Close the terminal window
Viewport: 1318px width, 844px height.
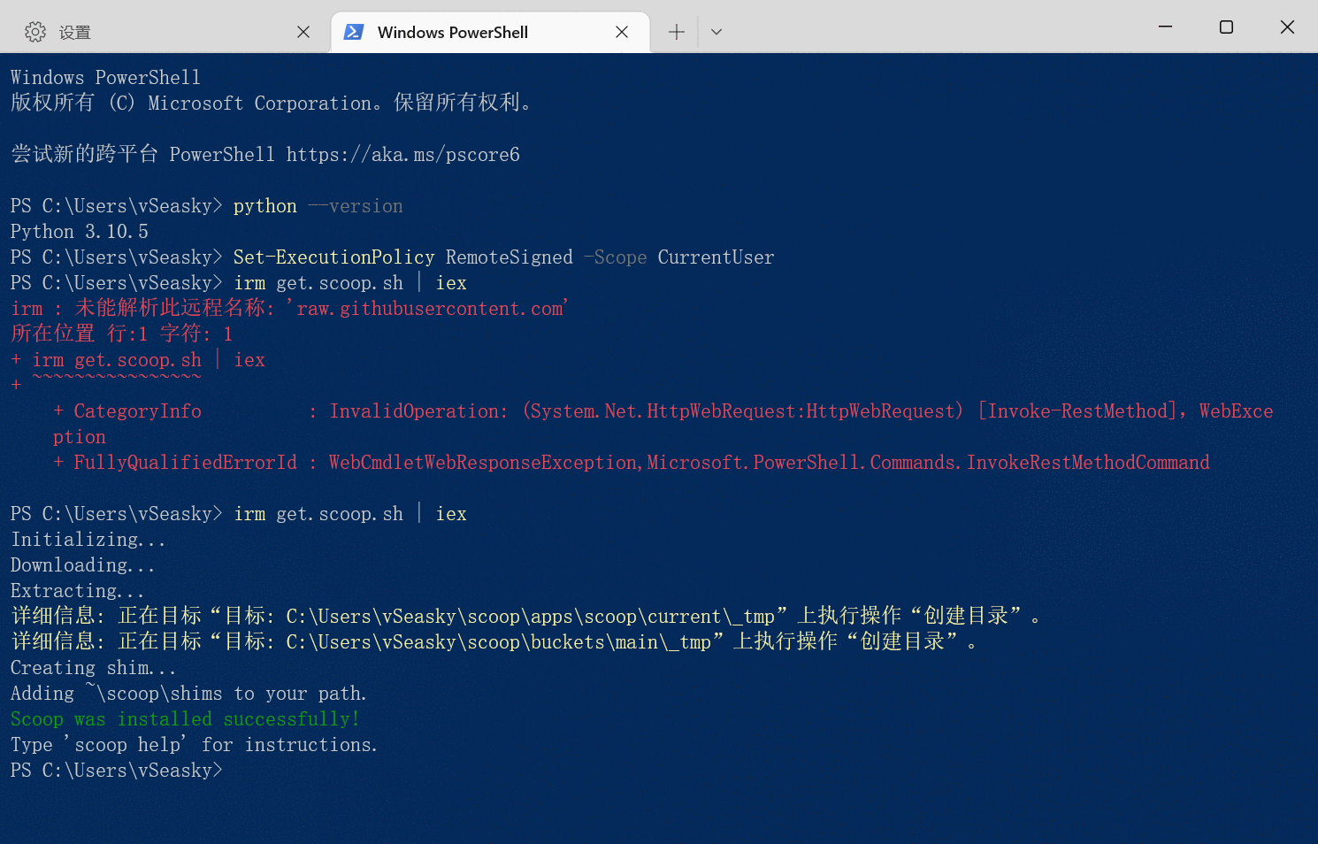click(x=1287, y=27)
